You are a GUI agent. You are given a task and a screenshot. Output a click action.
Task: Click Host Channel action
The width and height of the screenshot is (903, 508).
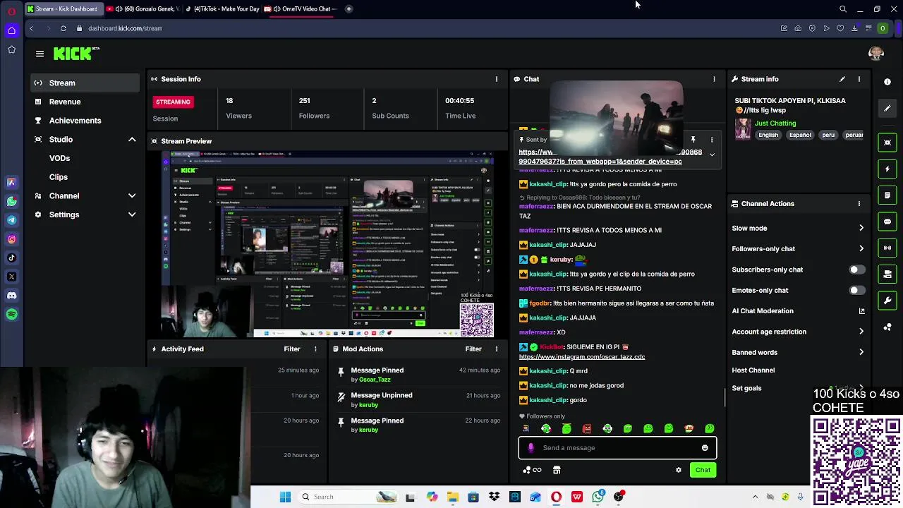[x=753, y=370]
